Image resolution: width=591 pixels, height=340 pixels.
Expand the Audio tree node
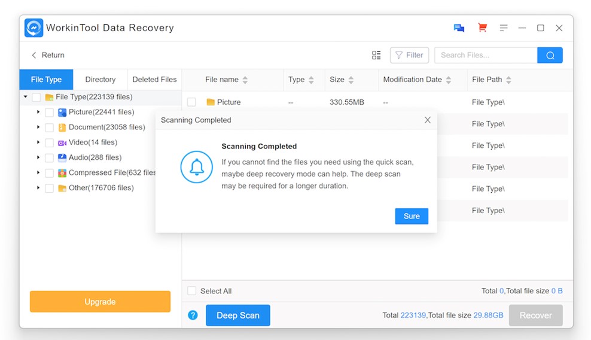pyautogui.click(x=38, y=157)
